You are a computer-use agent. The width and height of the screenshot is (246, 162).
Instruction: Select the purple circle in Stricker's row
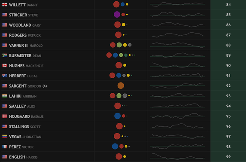coord(117,15)
